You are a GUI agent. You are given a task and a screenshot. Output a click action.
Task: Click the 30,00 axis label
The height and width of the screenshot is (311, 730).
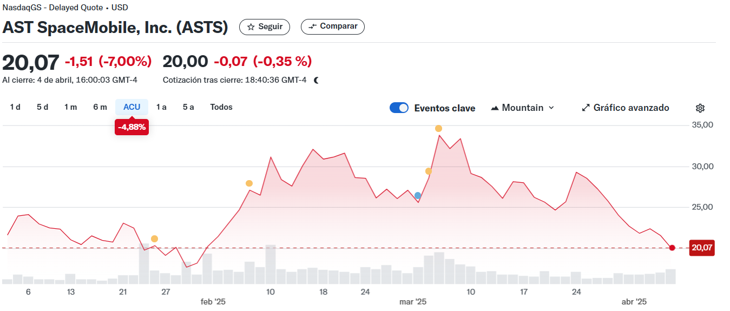(x=702, y=166)
